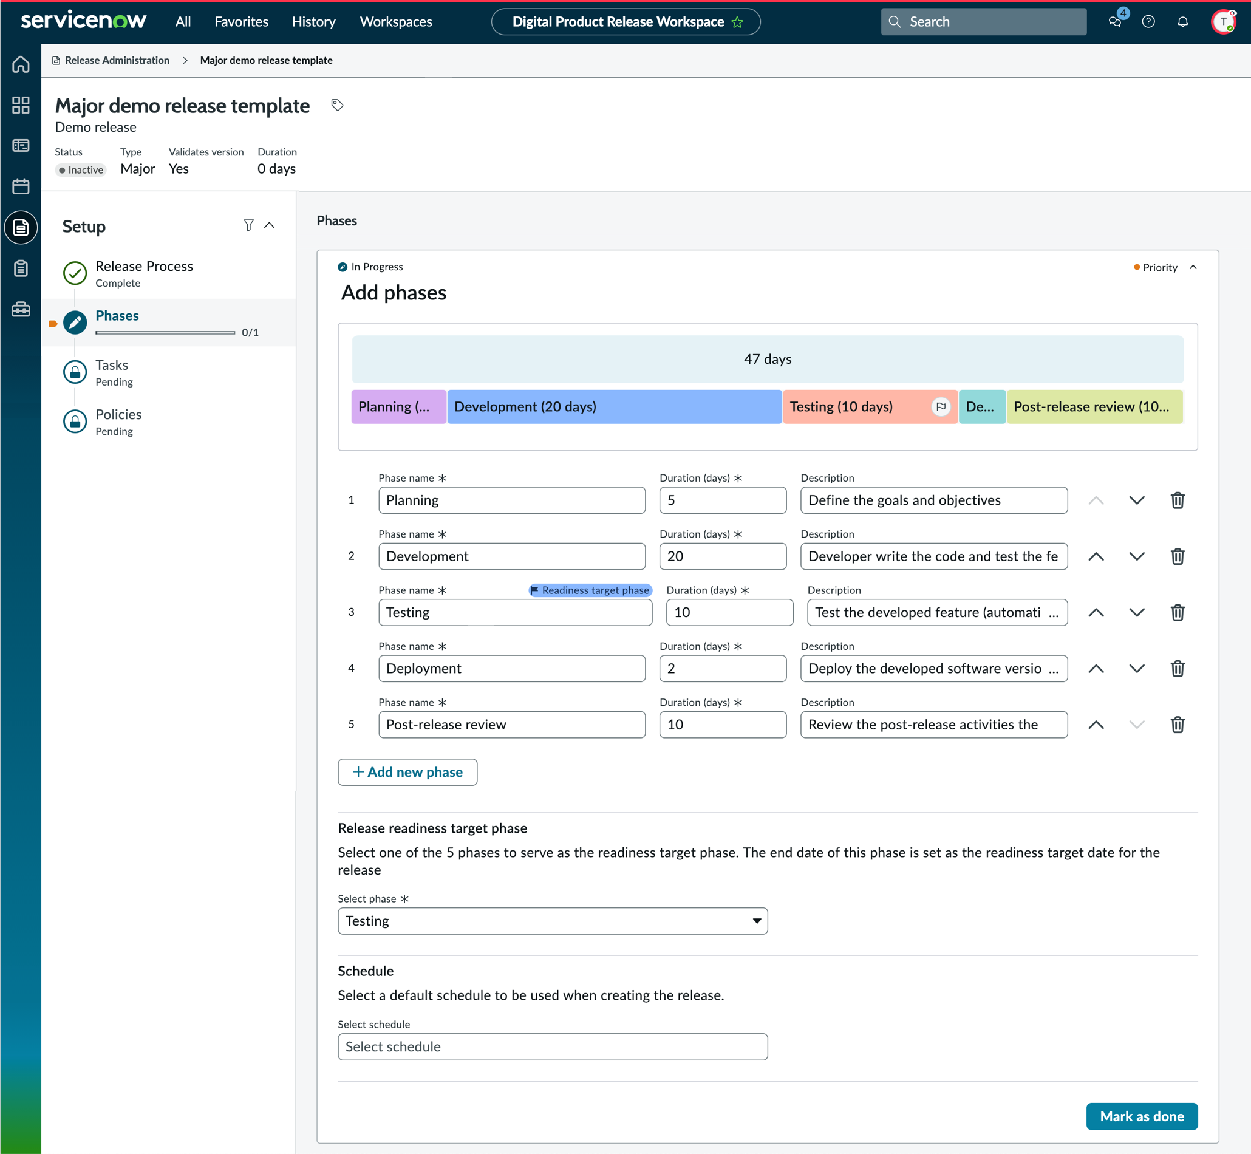
Task: Open the Home icon in left sidebar
Action: pyautogui.click(x=21, y=64)
